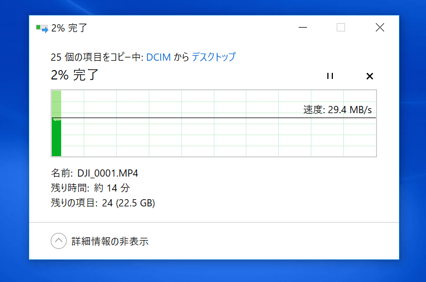Select the 速度: 29.4 MB/s text
Viewport: 426px width, 282px height.
coord(337,110)
